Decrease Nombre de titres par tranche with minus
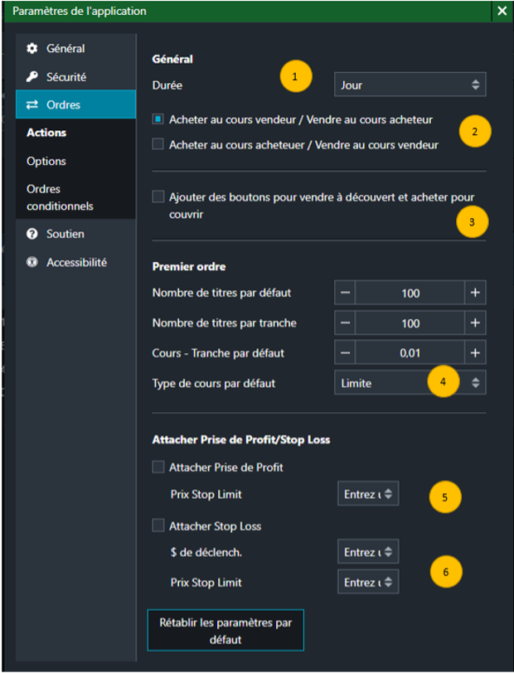 (346, 323)
